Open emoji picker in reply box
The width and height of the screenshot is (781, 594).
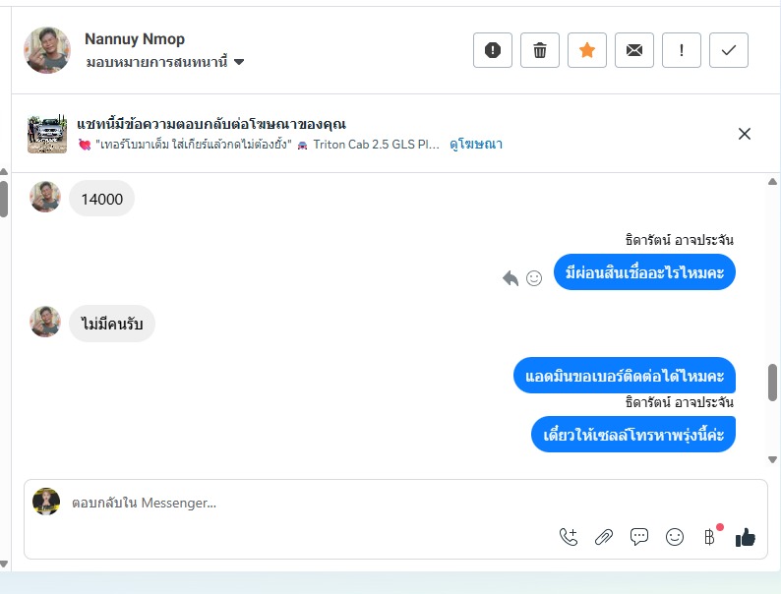pos(675,537)
